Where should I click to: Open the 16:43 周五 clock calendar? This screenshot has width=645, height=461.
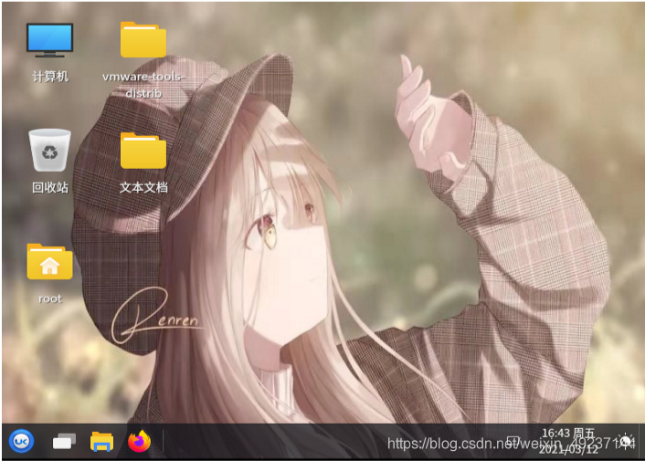pos(568,441)
